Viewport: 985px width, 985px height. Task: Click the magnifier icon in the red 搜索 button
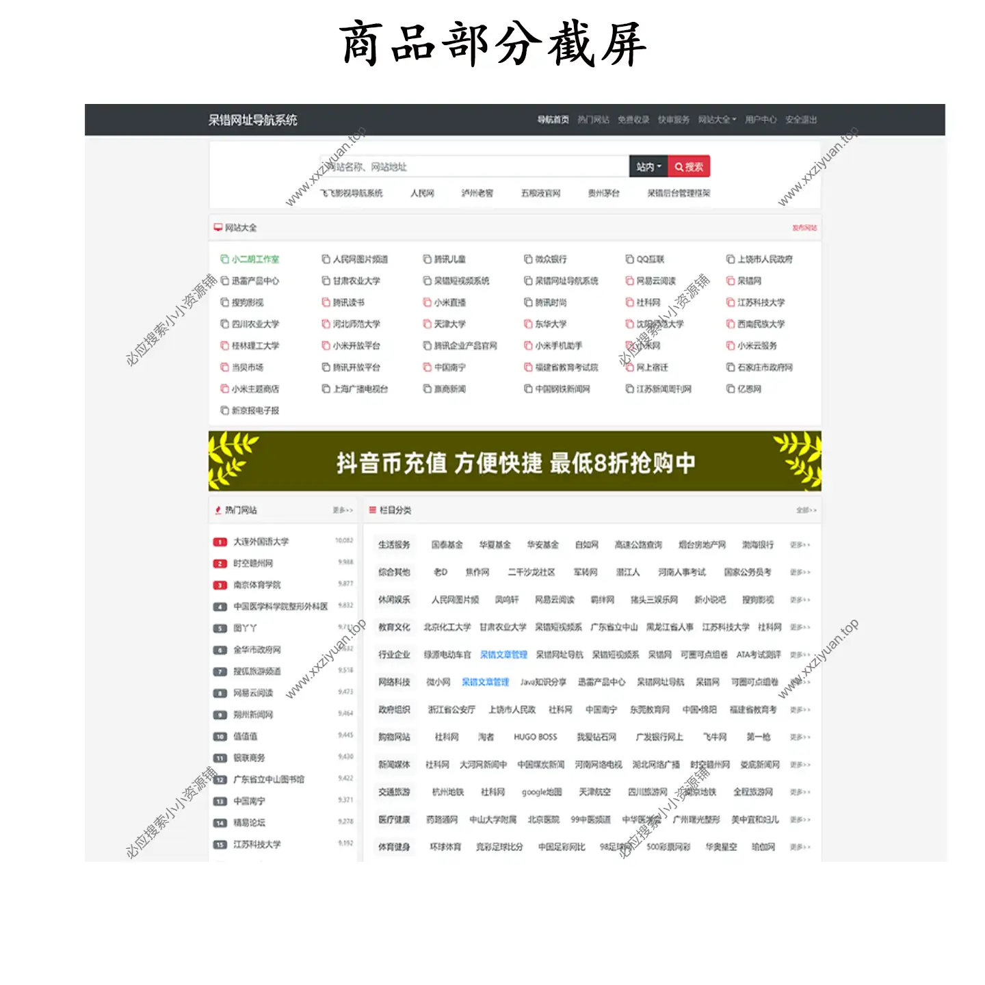click(679, 167)
